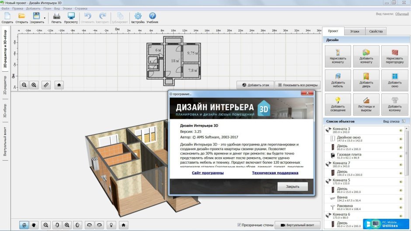This screenshot has height=231, width=411.
Task: Open Техническая поддержка link in About dialog
Action: coord(275,173)
